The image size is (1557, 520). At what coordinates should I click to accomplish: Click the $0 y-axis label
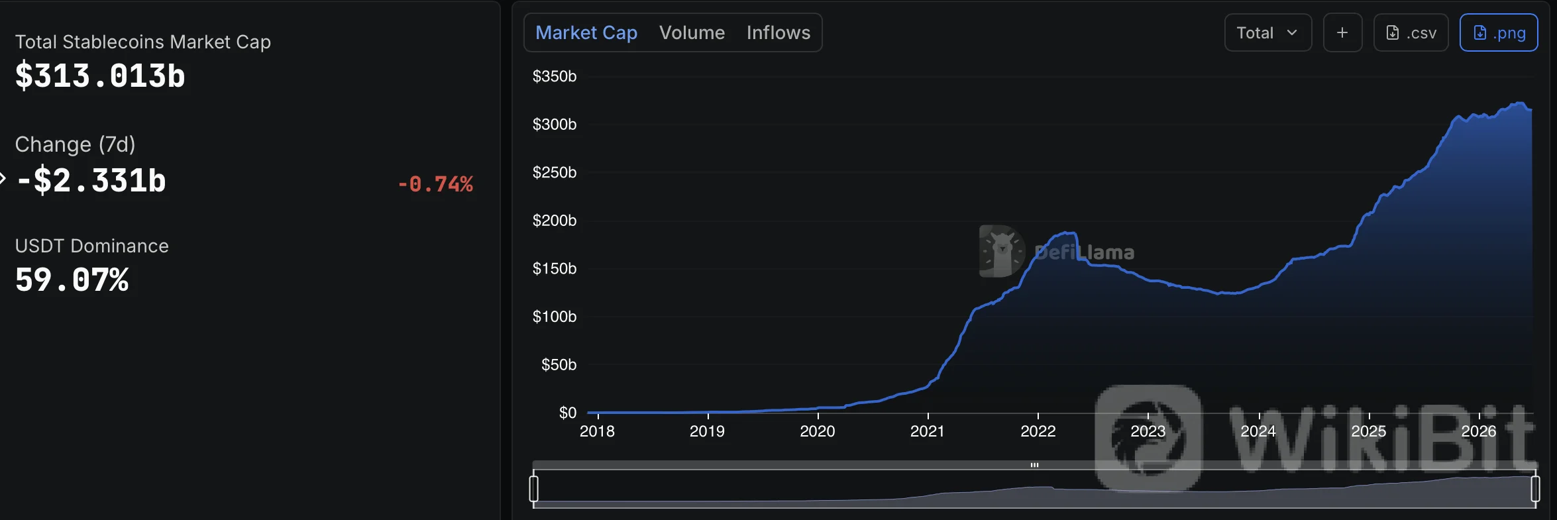(x=568, y=413)
